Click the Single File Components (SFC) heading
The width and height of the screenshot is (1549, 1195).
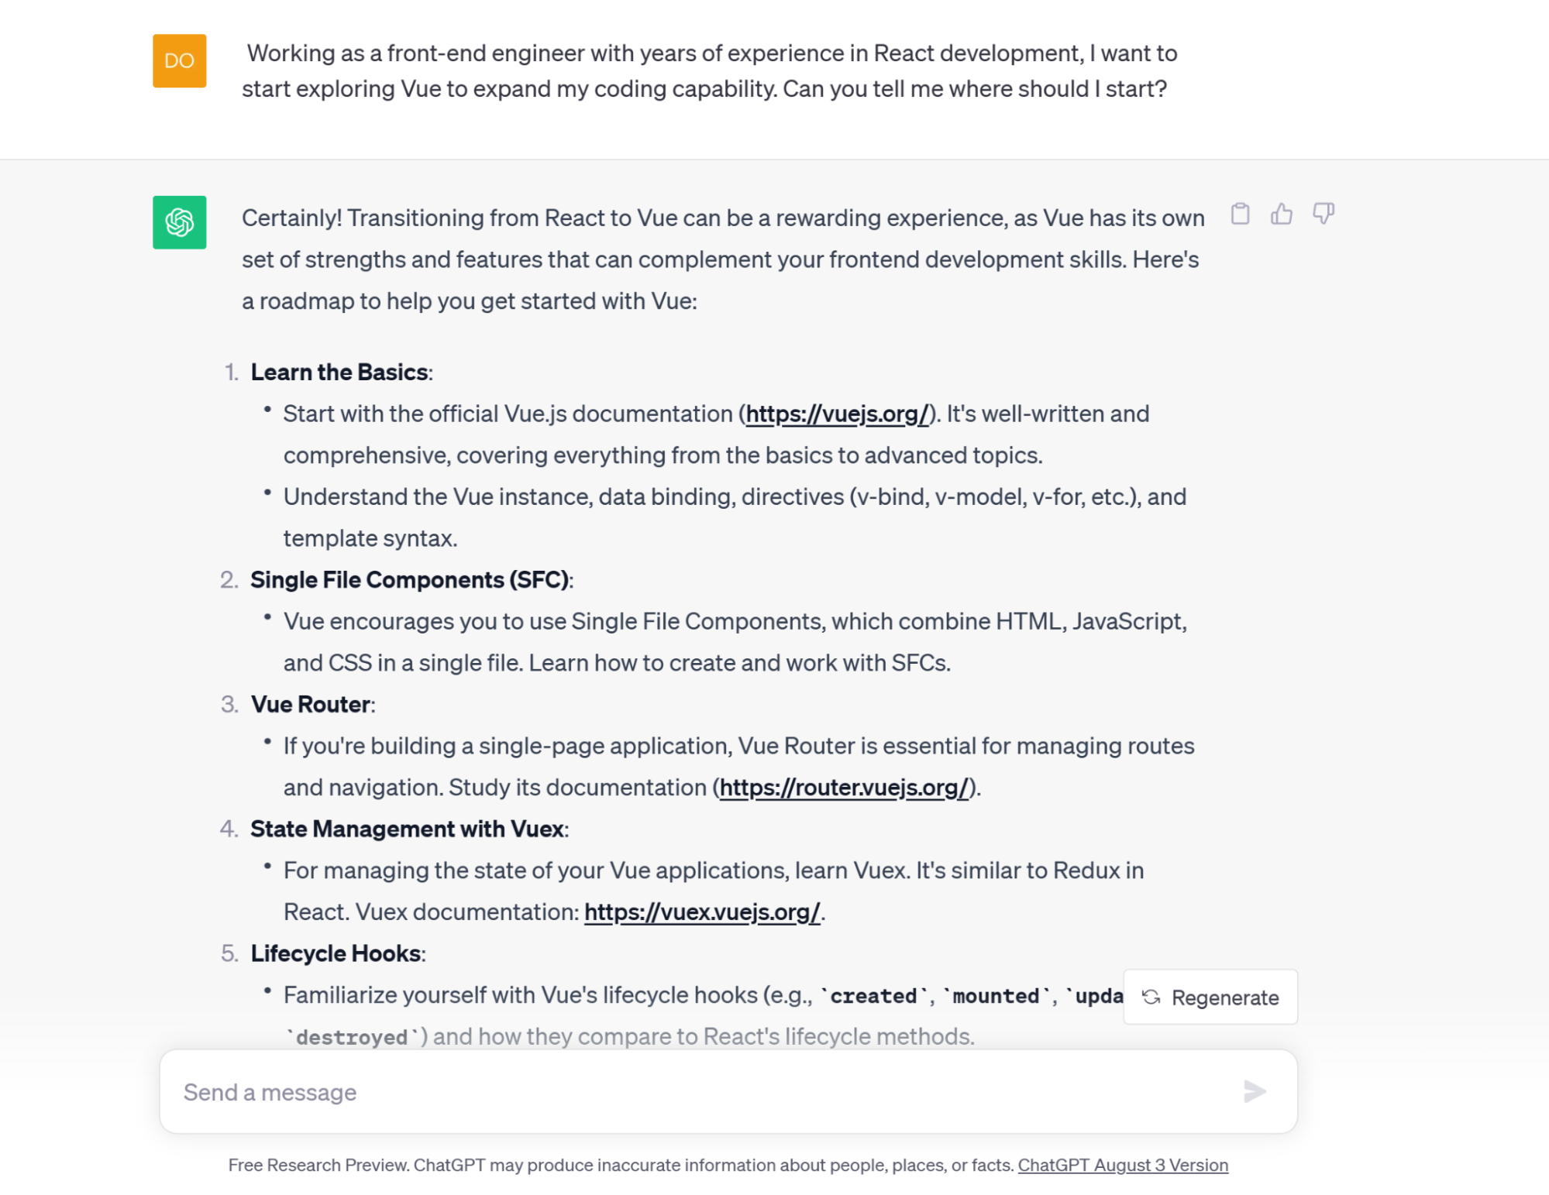click(x=410, y=579)
